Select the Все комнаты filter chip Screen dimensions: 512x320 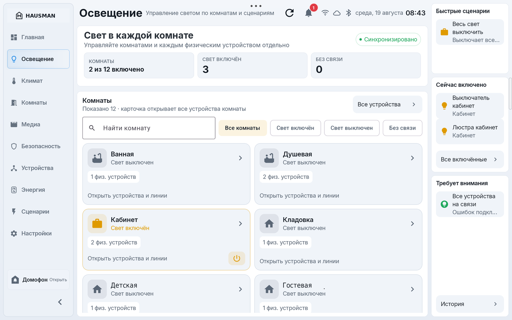243,128
